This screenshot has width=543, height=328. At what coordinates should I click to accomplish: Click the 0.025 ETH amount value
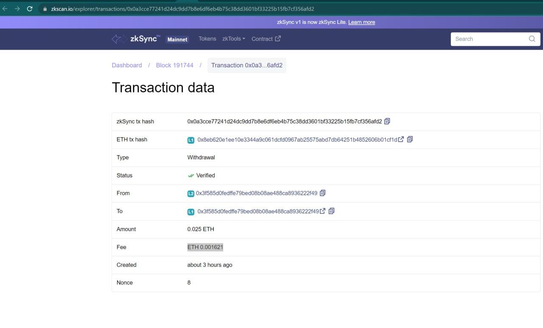201,229
